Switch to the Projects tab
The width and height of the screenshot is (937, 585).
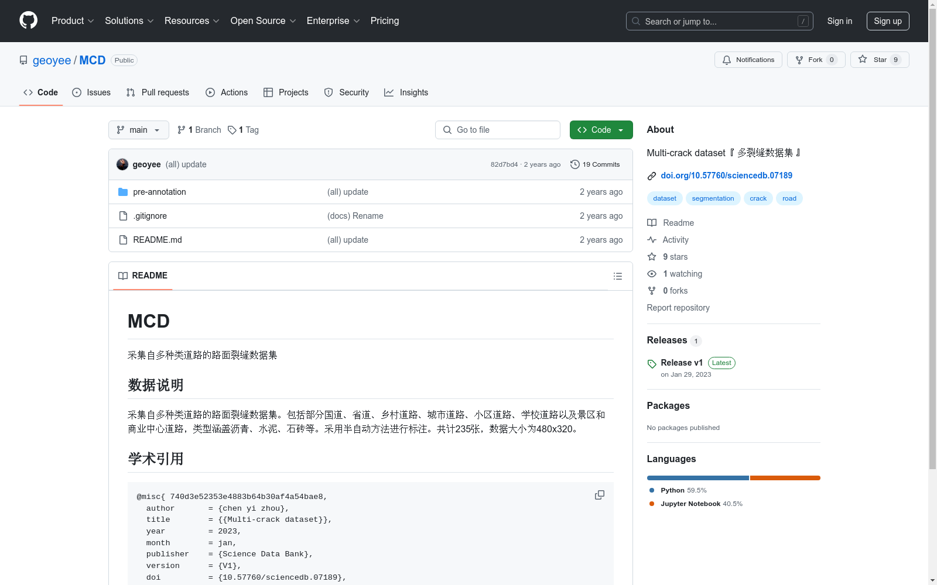286,92
